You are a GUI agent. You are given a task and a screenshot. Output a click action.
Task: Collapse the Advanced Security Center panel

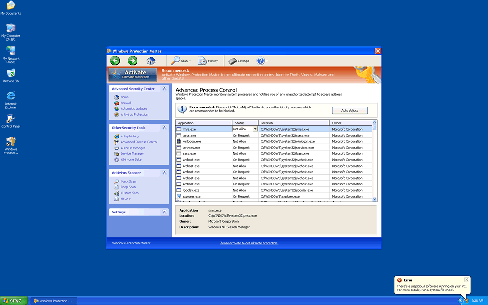click(x=165, y=89)
